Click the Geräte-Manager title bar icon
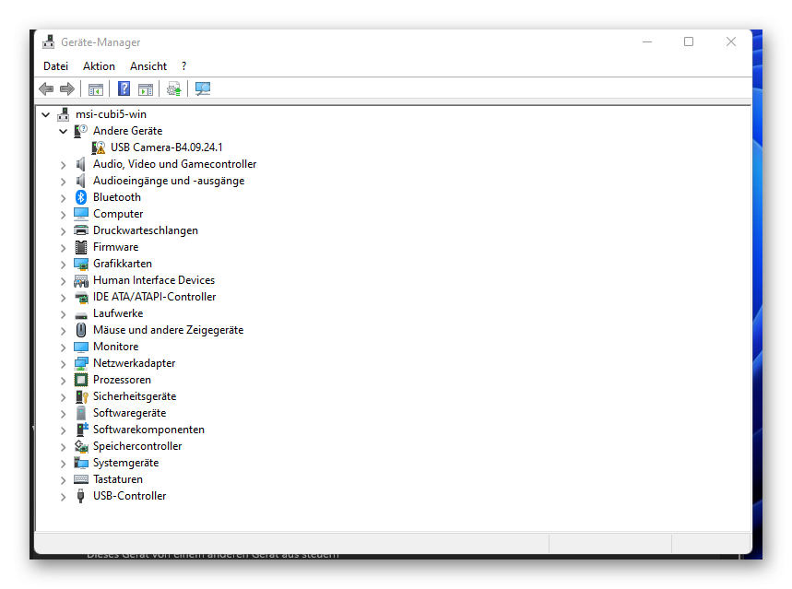Image resolution: width=792 pixels, height=589 pixels. (49, 41)
